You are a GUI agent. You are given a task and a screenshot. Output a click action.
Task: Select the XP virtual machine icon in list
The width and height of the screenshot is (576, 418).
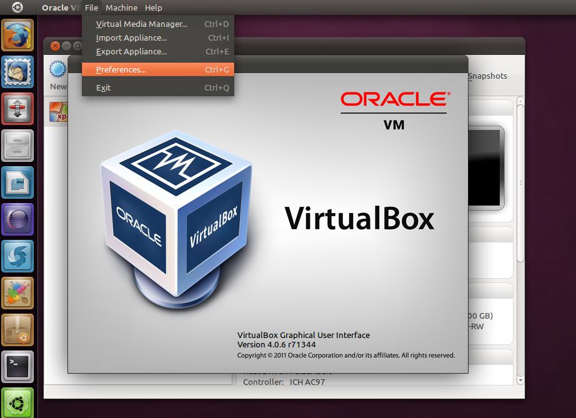coord(59,112)
